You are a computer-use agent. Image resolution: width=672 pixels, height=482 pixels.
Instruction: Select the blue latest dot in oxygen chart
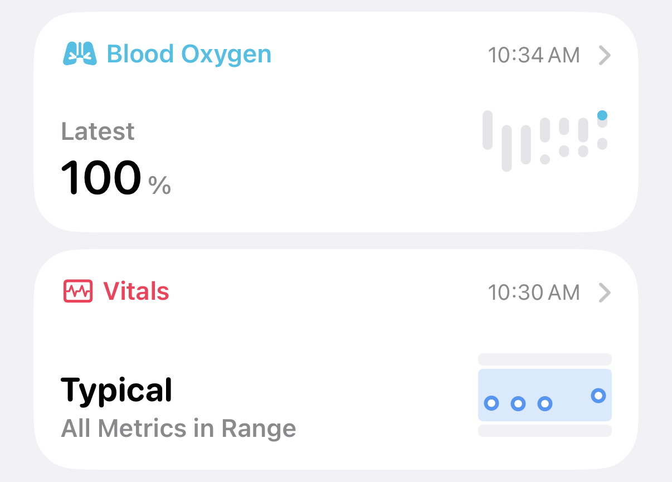(x=602, y=115)
